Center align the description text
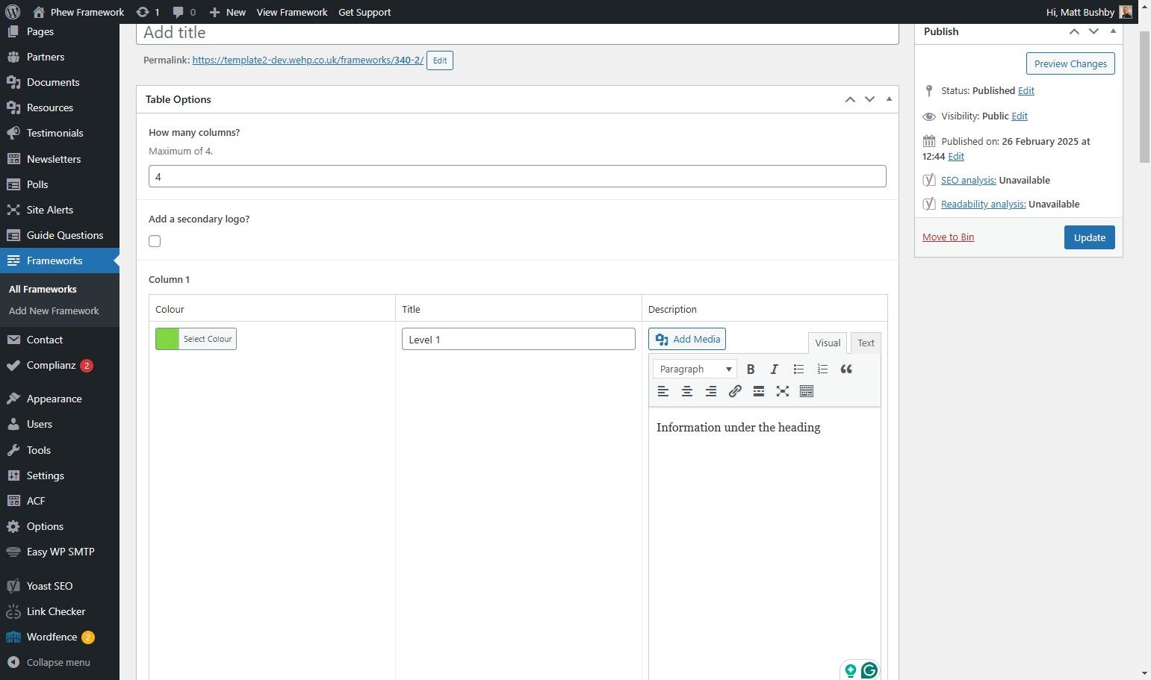1151x680 pixels. tap(687, 391)
